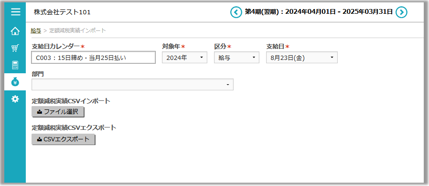Go to next fiscal period arrow
The width and height of the screenshot is (429, 186).
tap(401, 12)
